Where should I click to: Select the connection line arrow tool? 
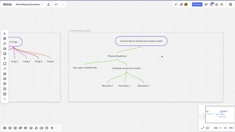click(x=5, y=69)
